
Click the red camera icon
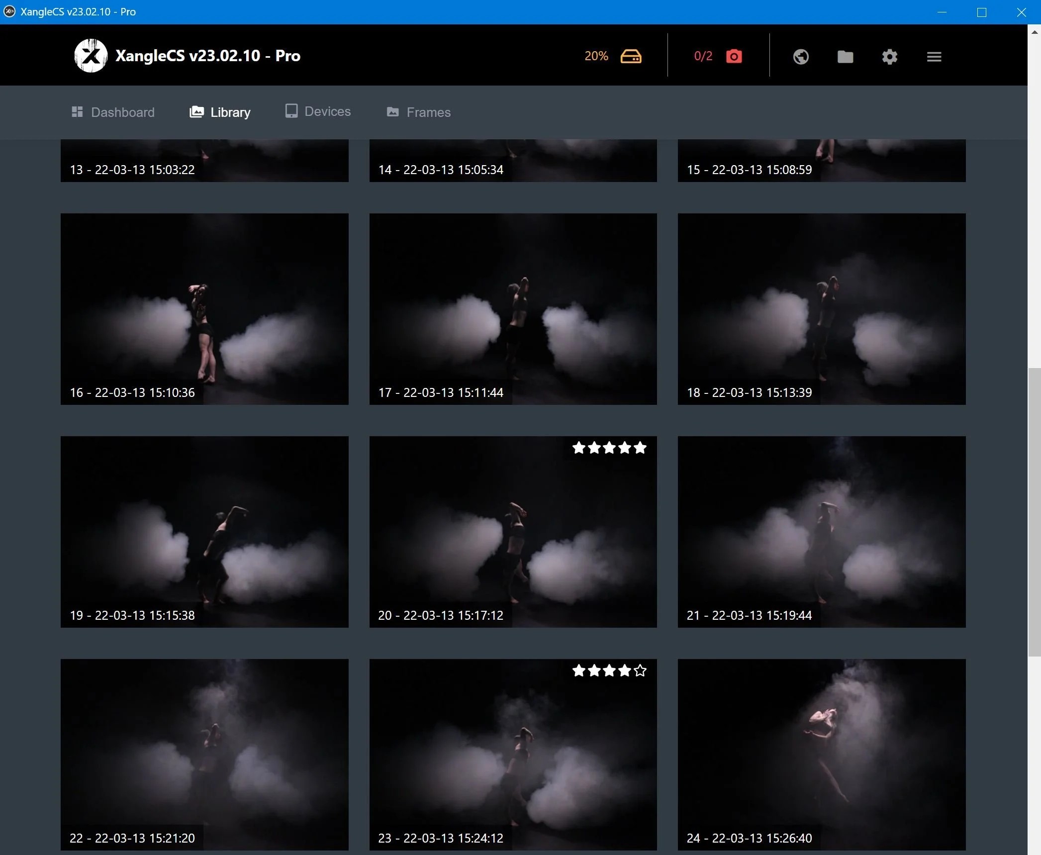734,56
